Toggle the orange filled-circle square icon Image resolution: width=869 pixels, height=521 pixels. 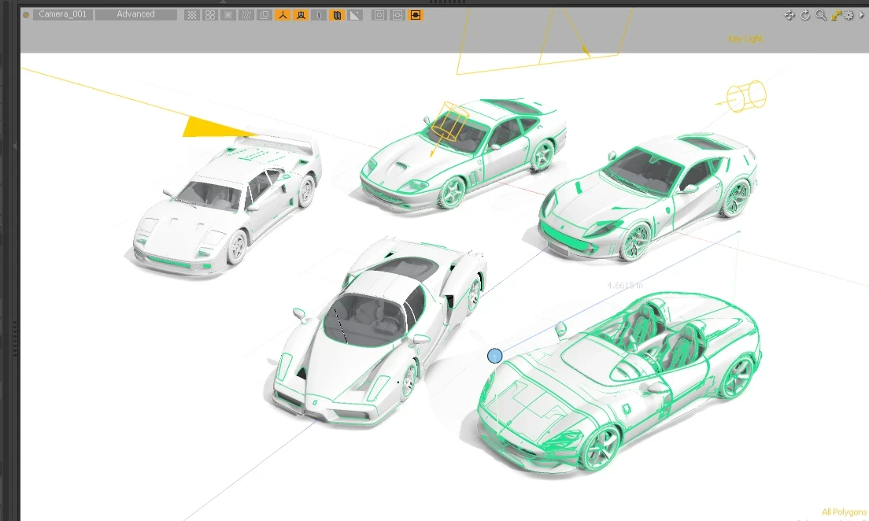(x=416, y=15)
